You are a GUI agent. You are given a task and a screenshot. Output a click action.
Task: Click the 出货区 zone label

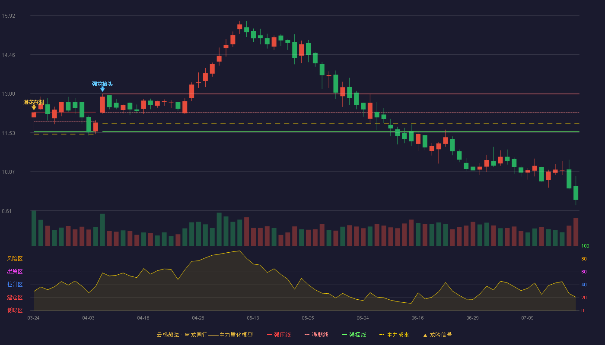pos(15,272)
